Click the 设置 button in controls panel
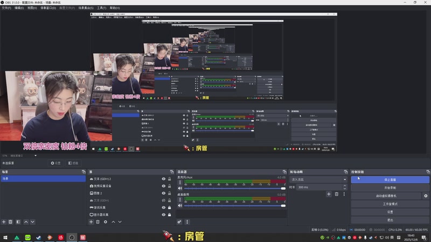431x242 pixels. click(390, 212)
